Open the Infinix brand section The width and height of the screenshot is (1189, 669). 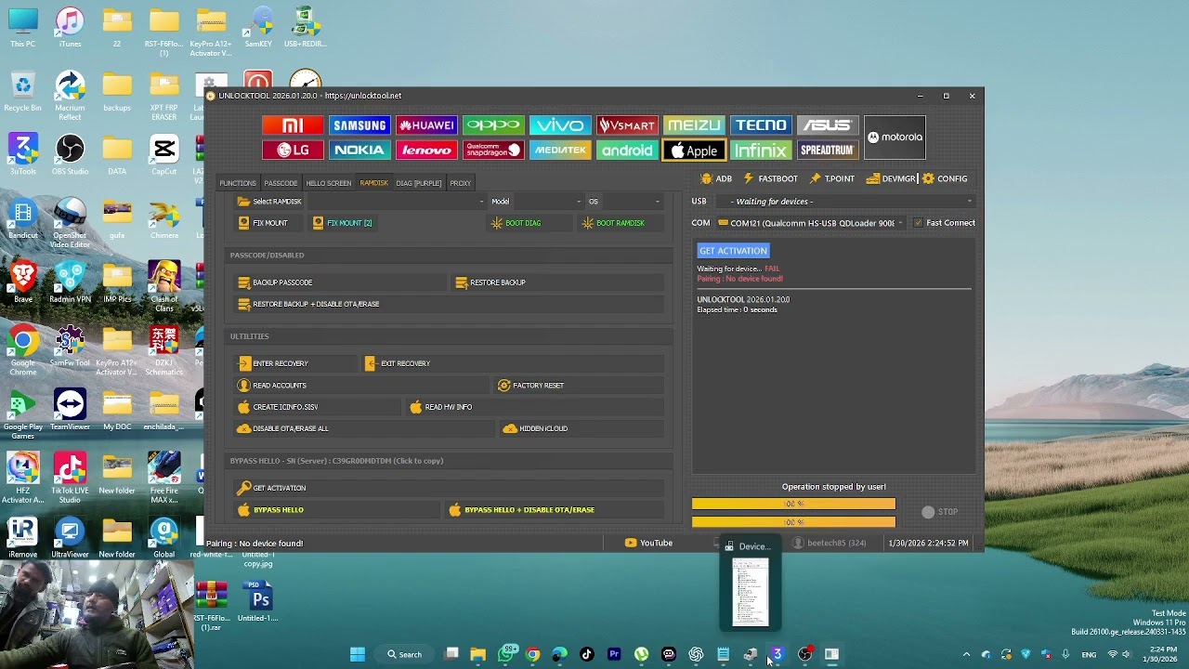(761, 150)
